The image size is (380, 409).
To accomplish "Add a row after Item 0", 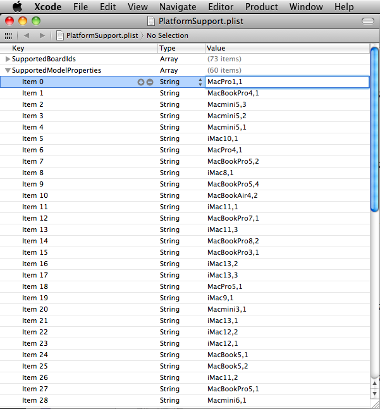I will click(x=141, y=82).
